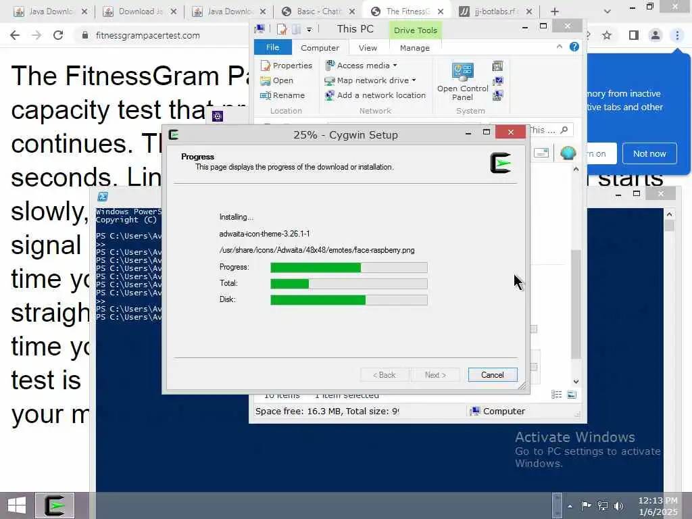Image resolution: width=692 pixels, height=519 pixels.
Task: Click the bottom System group icon
Action: click(498, 95)
